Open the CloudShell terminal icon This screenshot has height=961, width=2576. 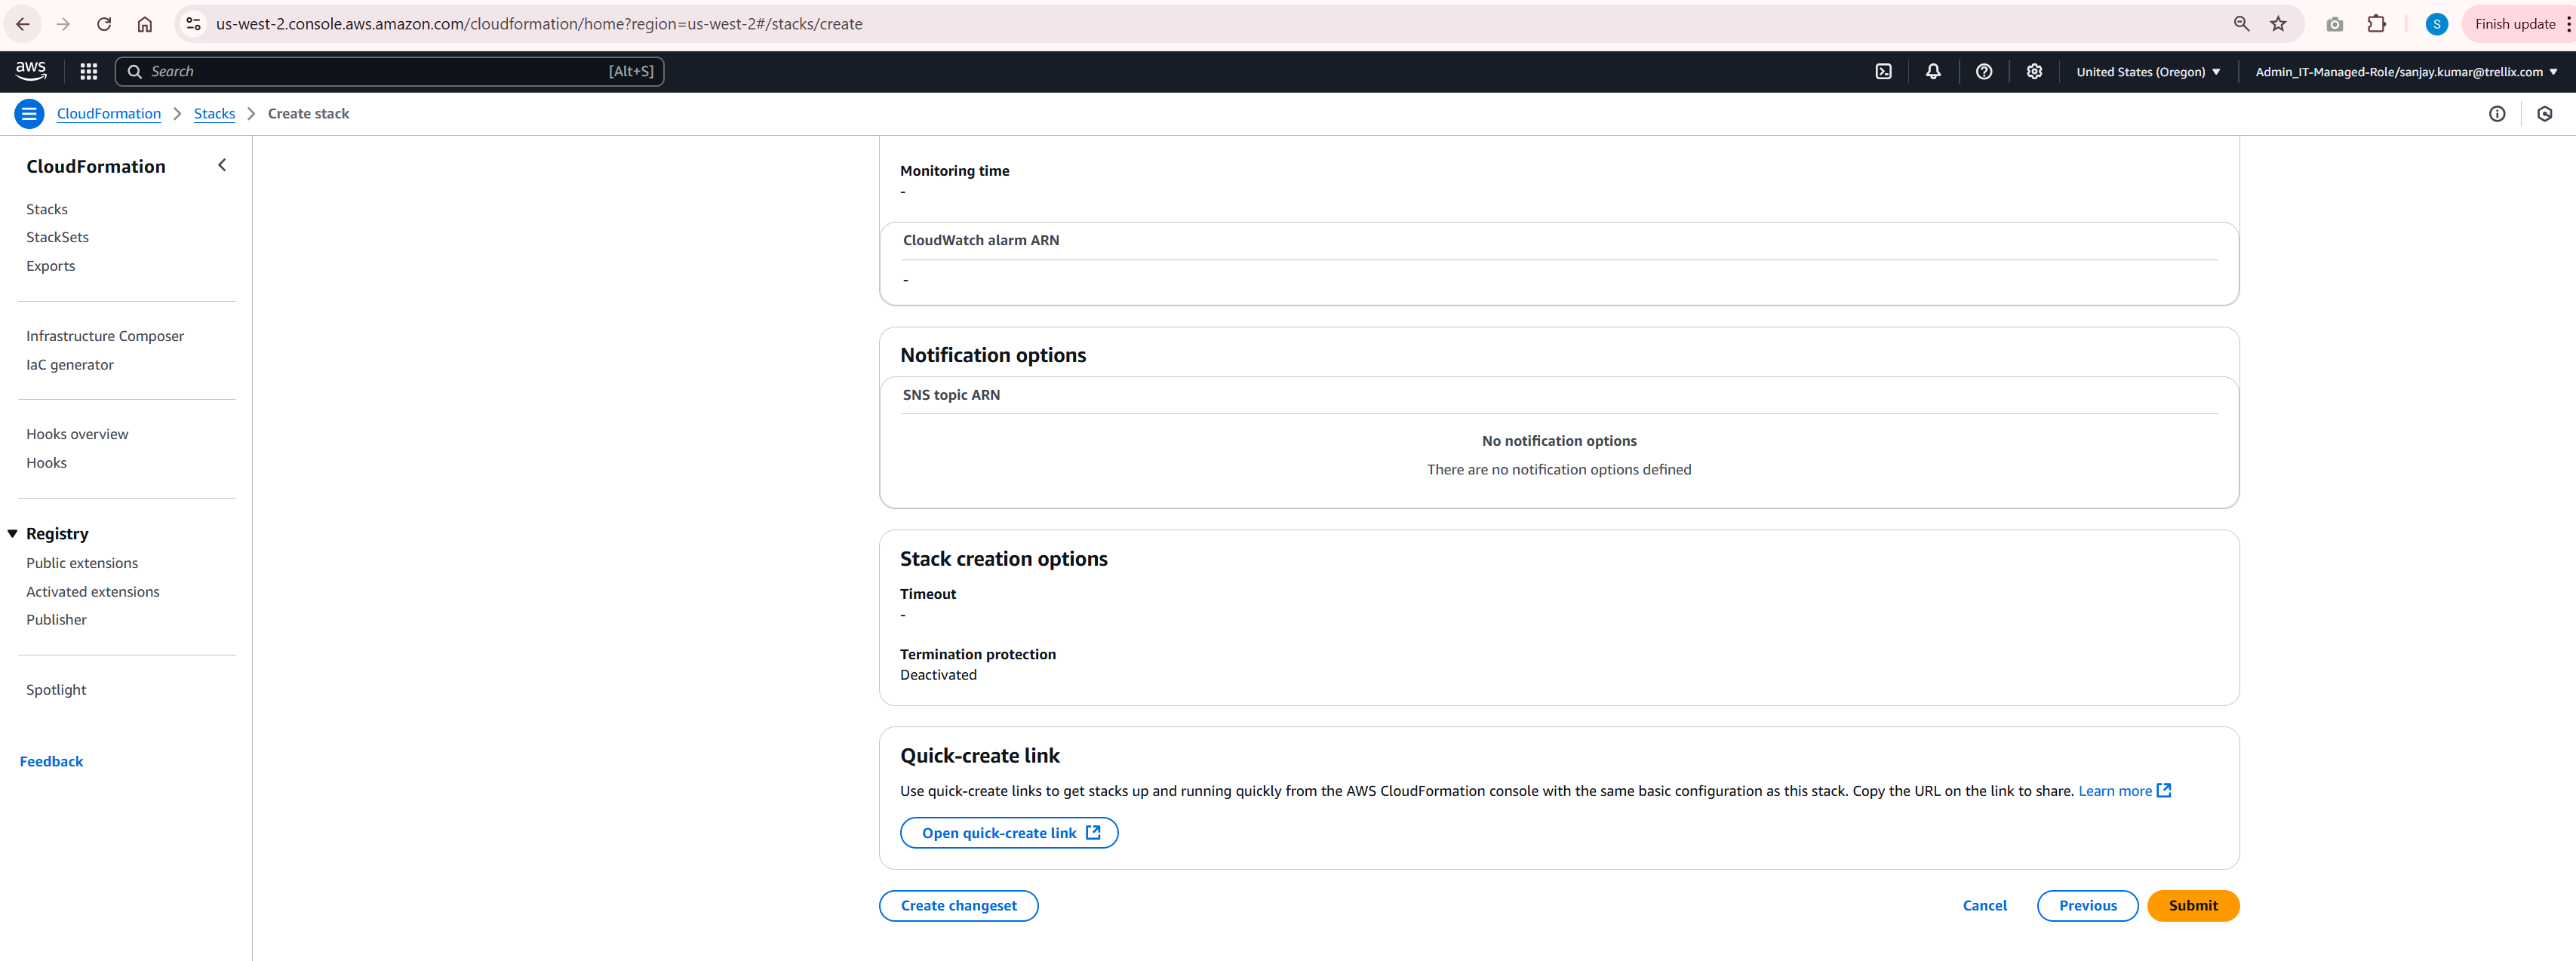pos(1884,71)
